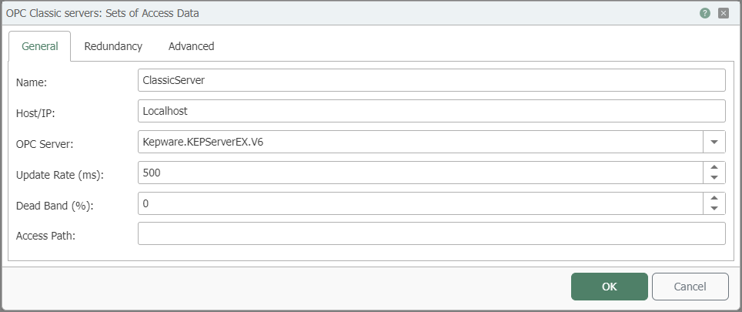Dismiss dialog using the Cancel button
Screen dimensions: 742x312
[690, 287]
